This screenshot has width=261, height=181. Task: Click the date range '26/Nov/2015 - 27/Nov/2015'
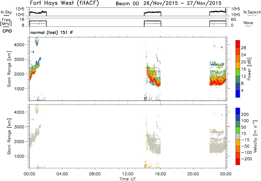[182, 3]
